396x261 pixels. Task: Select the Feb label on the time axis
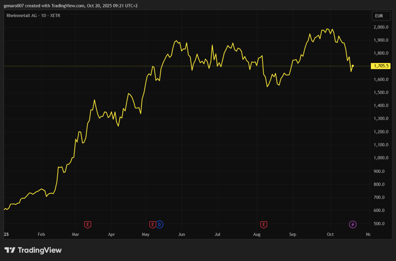tap(41, 234)
